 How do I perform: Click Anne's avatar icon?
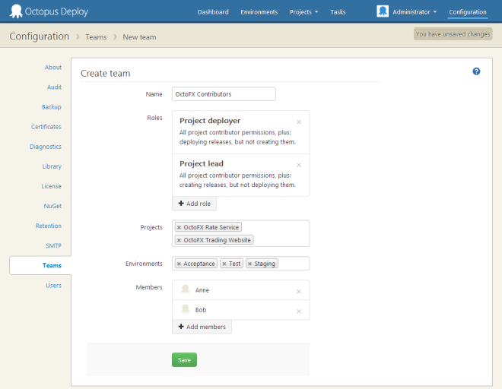tap(186, 289)
